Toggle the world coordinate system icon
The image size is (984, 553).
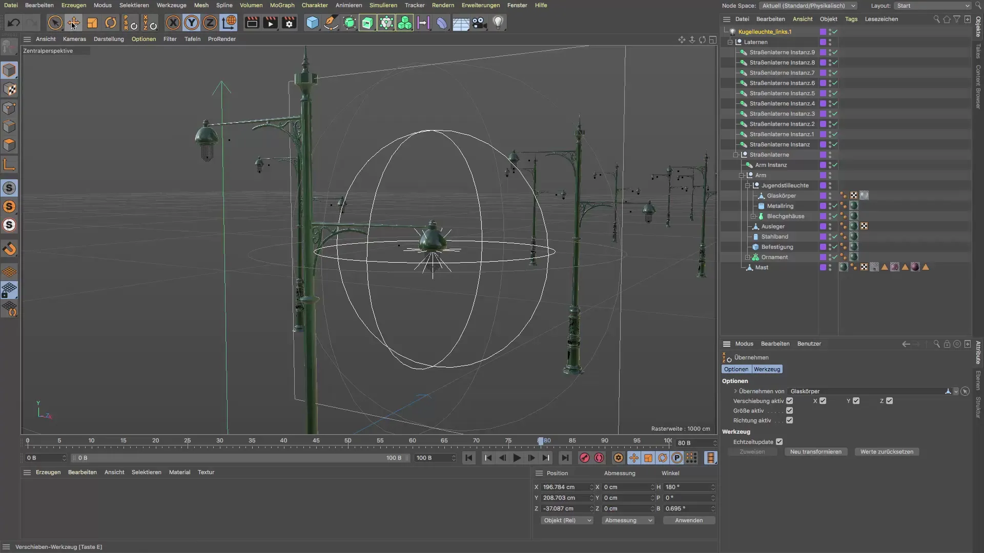point(229,23)
